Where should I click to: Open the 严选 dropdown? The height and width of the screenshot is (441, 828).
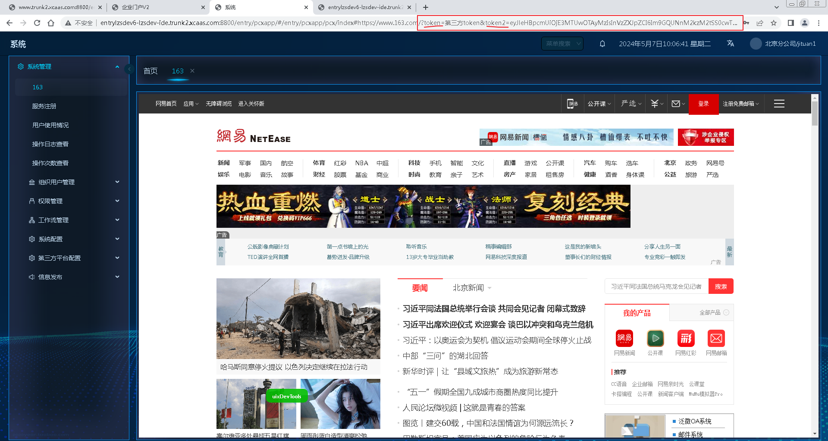click(x=631, y=104)
